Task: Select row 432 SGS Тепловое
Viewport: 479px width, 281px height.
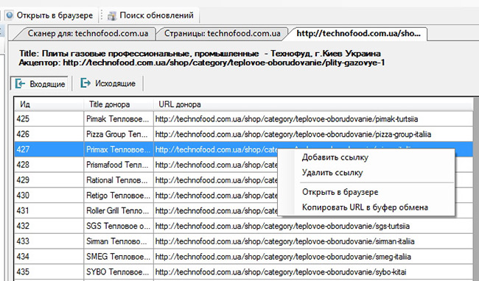Action: pyautogui.click(x=243, y=226)
